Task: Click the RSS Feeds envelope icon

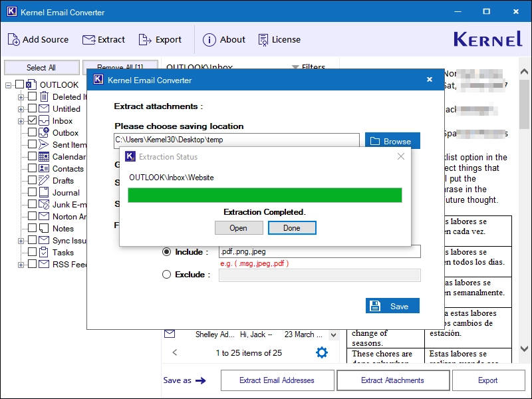Action: [x=44, y=264]
